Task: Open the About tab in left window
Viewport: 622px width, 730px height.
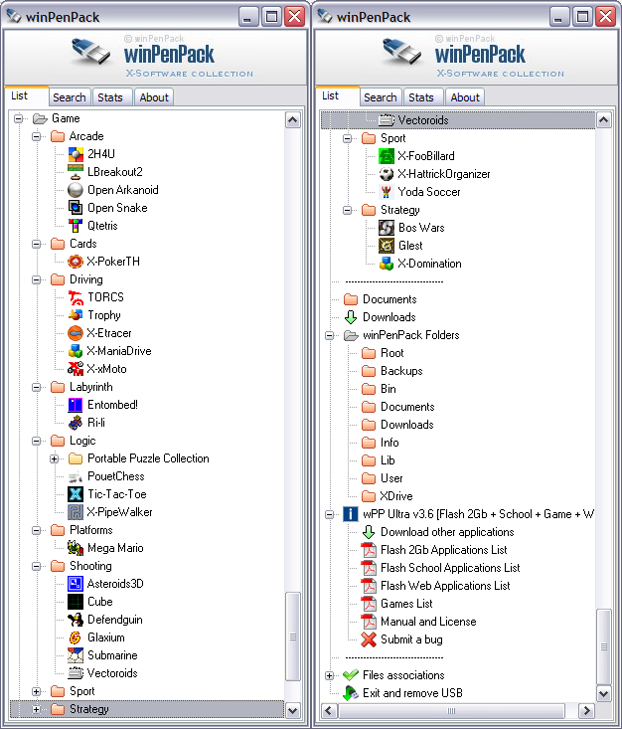Action: 154,97
